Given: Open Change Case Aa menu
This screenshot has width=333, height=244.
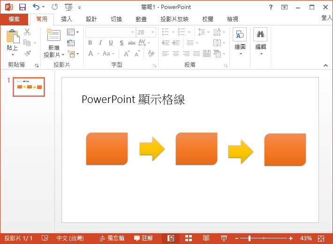Looking at the screenshot, I should [108, 54].
